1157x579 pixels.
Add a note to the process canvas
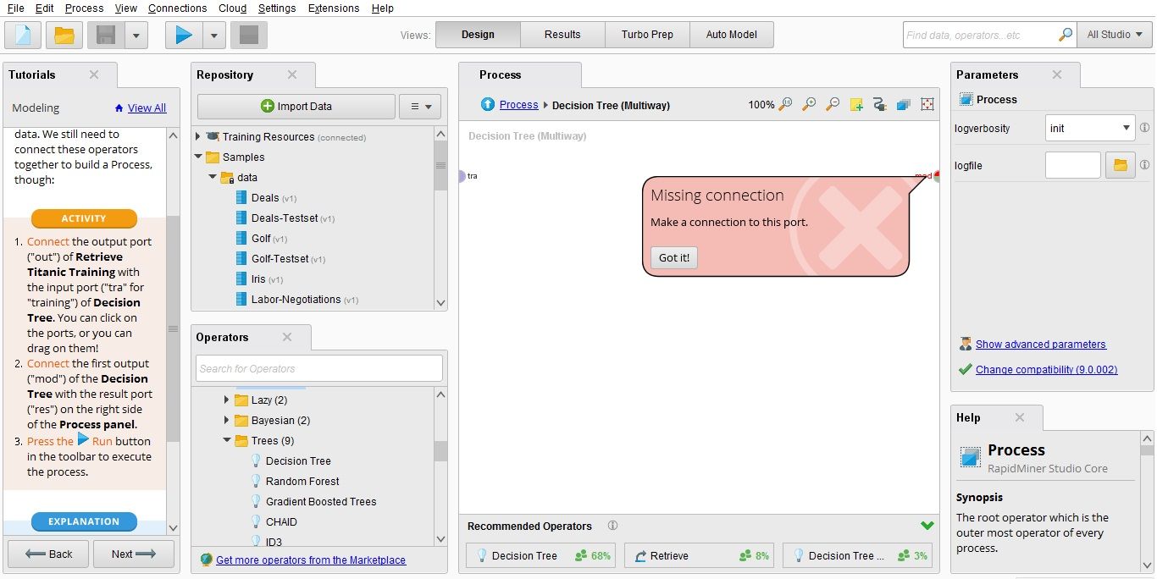tap(856, 104)
